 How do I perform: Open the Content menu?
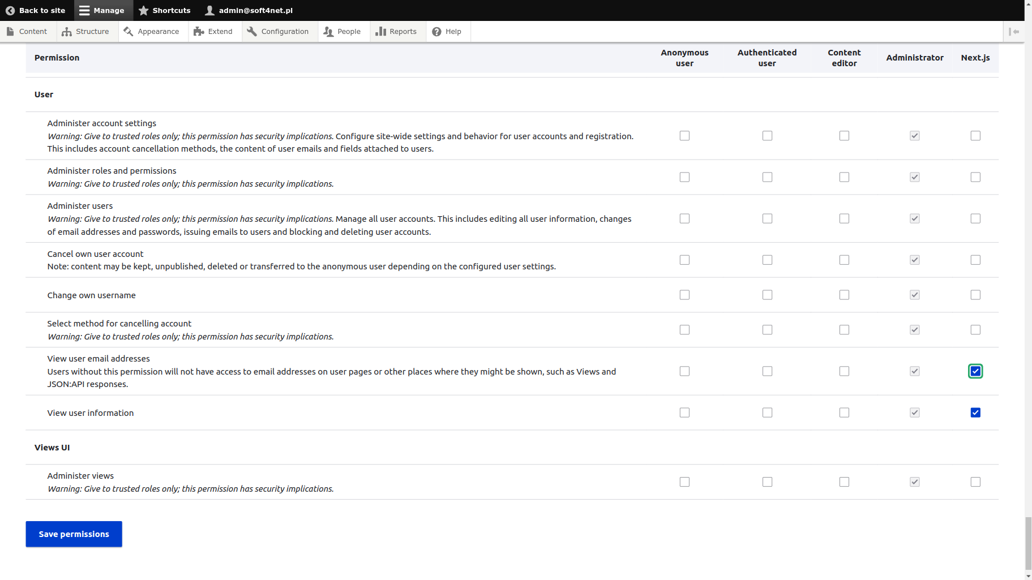(x=27, y=32)
